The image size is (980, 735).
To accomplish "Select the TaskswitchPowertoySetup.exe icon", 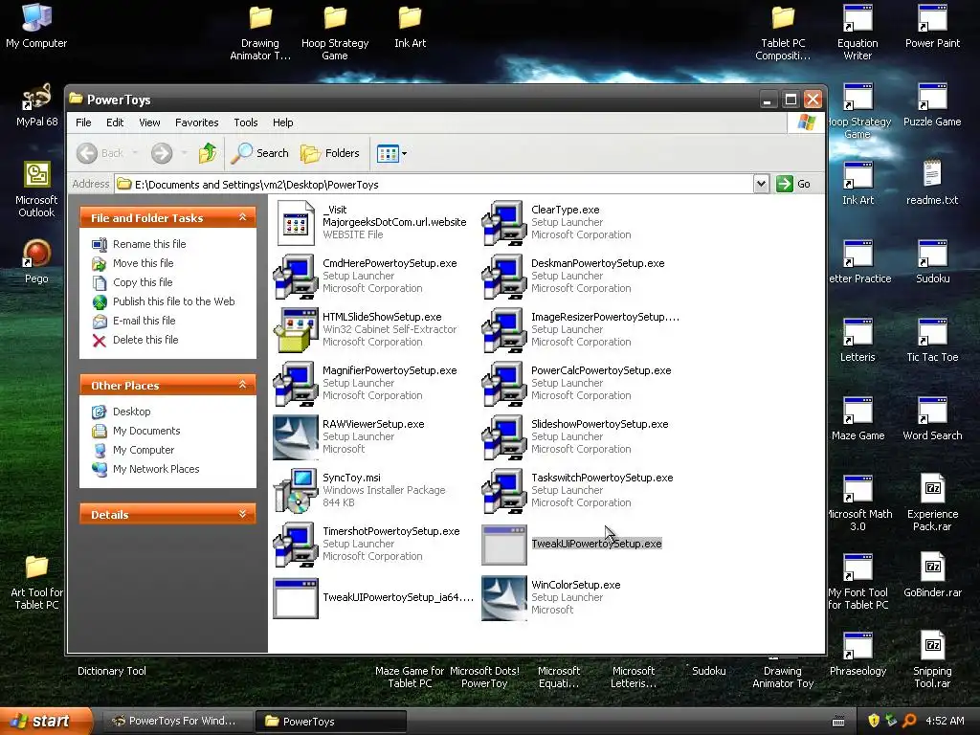I will pyautogui.click(x=503, y=491).
